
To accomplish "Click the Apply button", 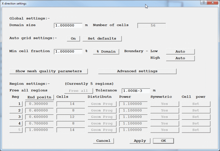I will click(140, 141).
